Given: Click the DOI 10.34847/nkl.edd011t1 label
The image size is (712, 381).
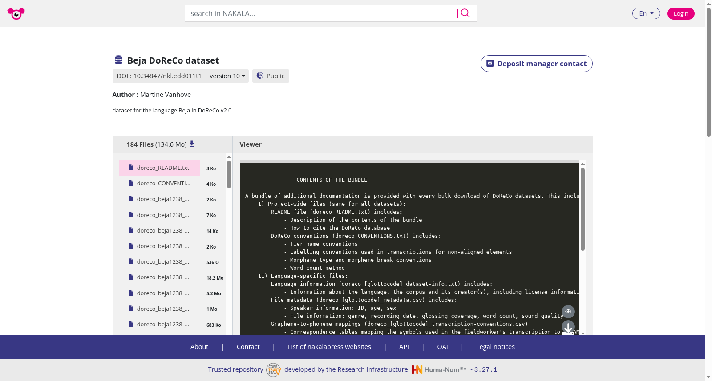Looking at the screenshot, I should coord(159,76).
